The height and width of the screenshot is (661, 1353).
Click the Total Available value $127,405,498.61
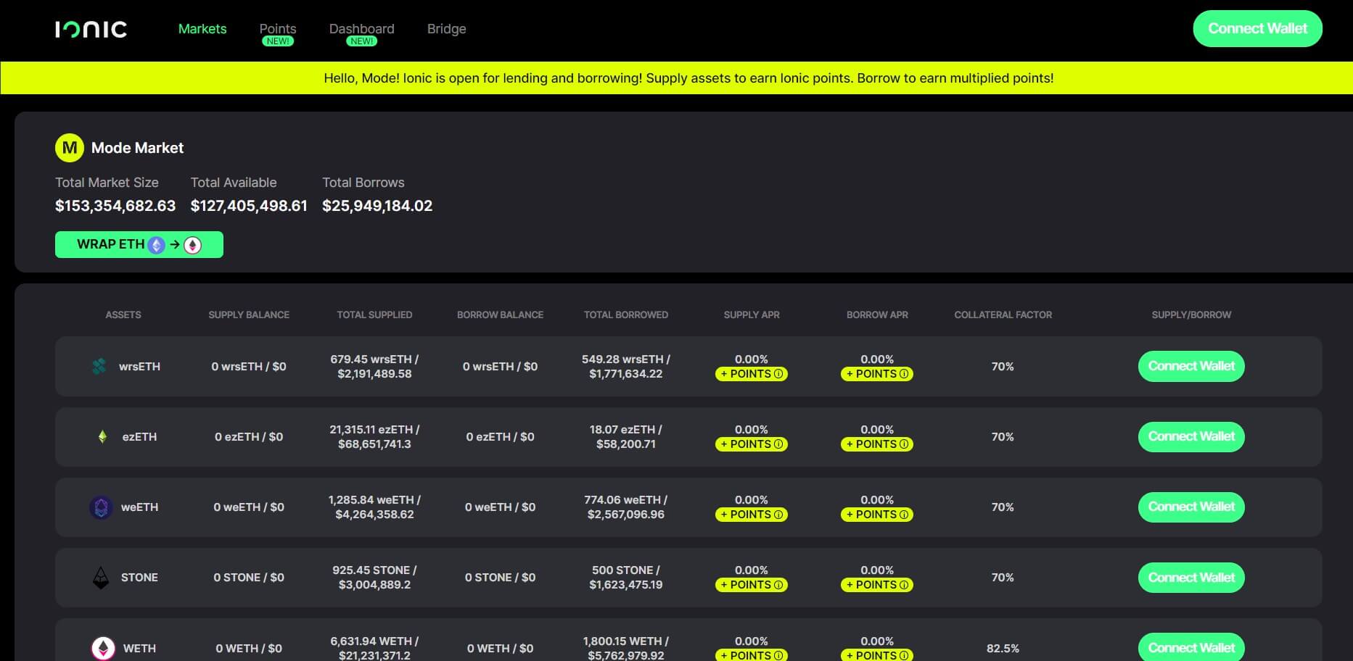point(249,206)
